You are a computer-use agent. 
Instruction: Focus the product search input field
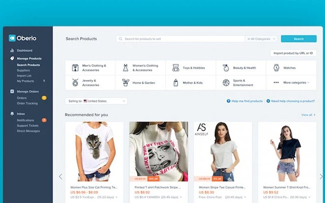pyautogui.click(x=180, y=39)
